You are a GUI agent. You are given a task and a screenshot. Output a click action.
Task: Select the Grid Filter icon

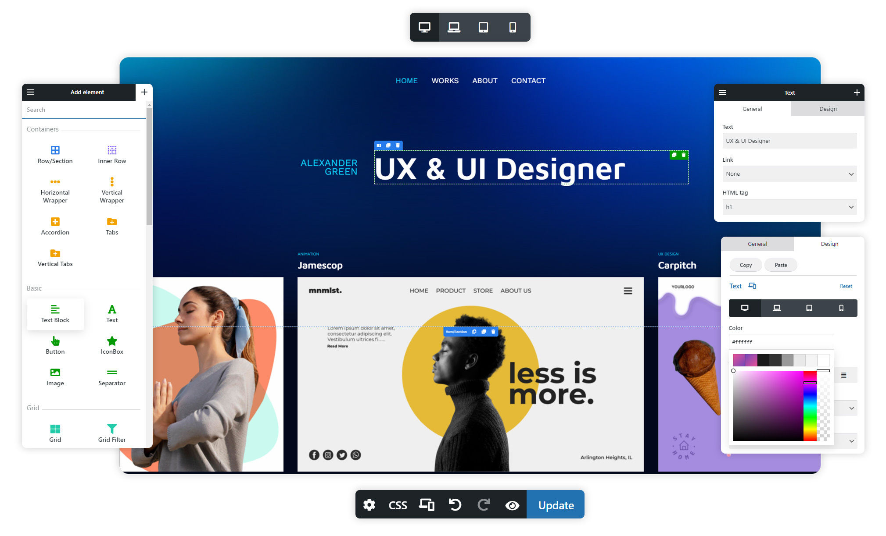(x=111, y=429)
